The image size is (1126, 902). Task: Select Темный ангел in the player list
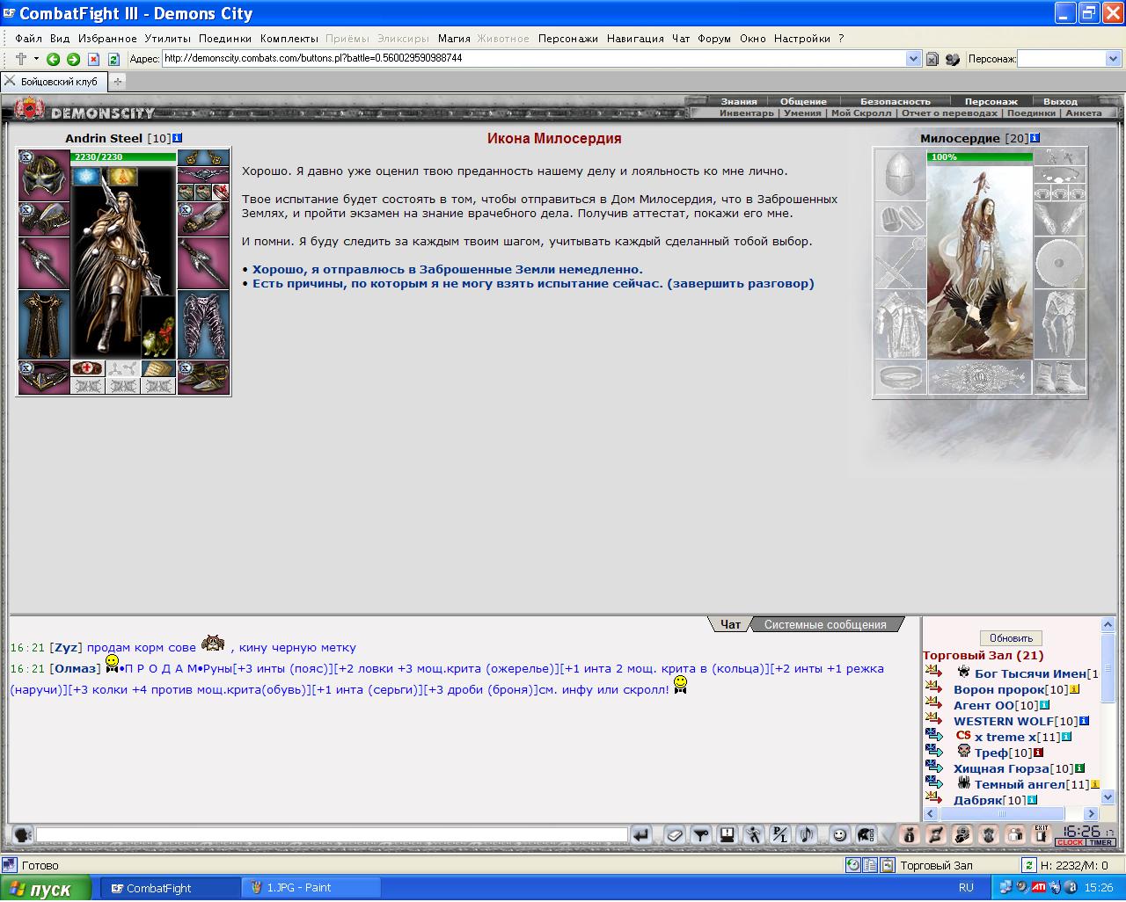[x=1020, y=785]
